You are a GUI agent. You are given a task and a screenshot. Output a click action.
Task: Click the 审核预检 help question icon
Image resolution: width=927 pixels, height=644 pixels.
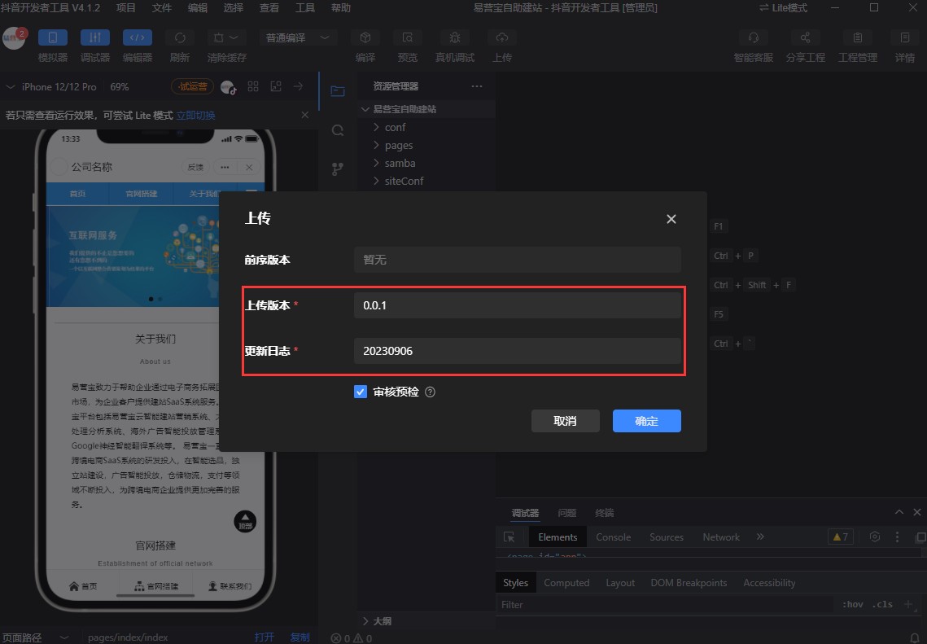tap(430, 392)
